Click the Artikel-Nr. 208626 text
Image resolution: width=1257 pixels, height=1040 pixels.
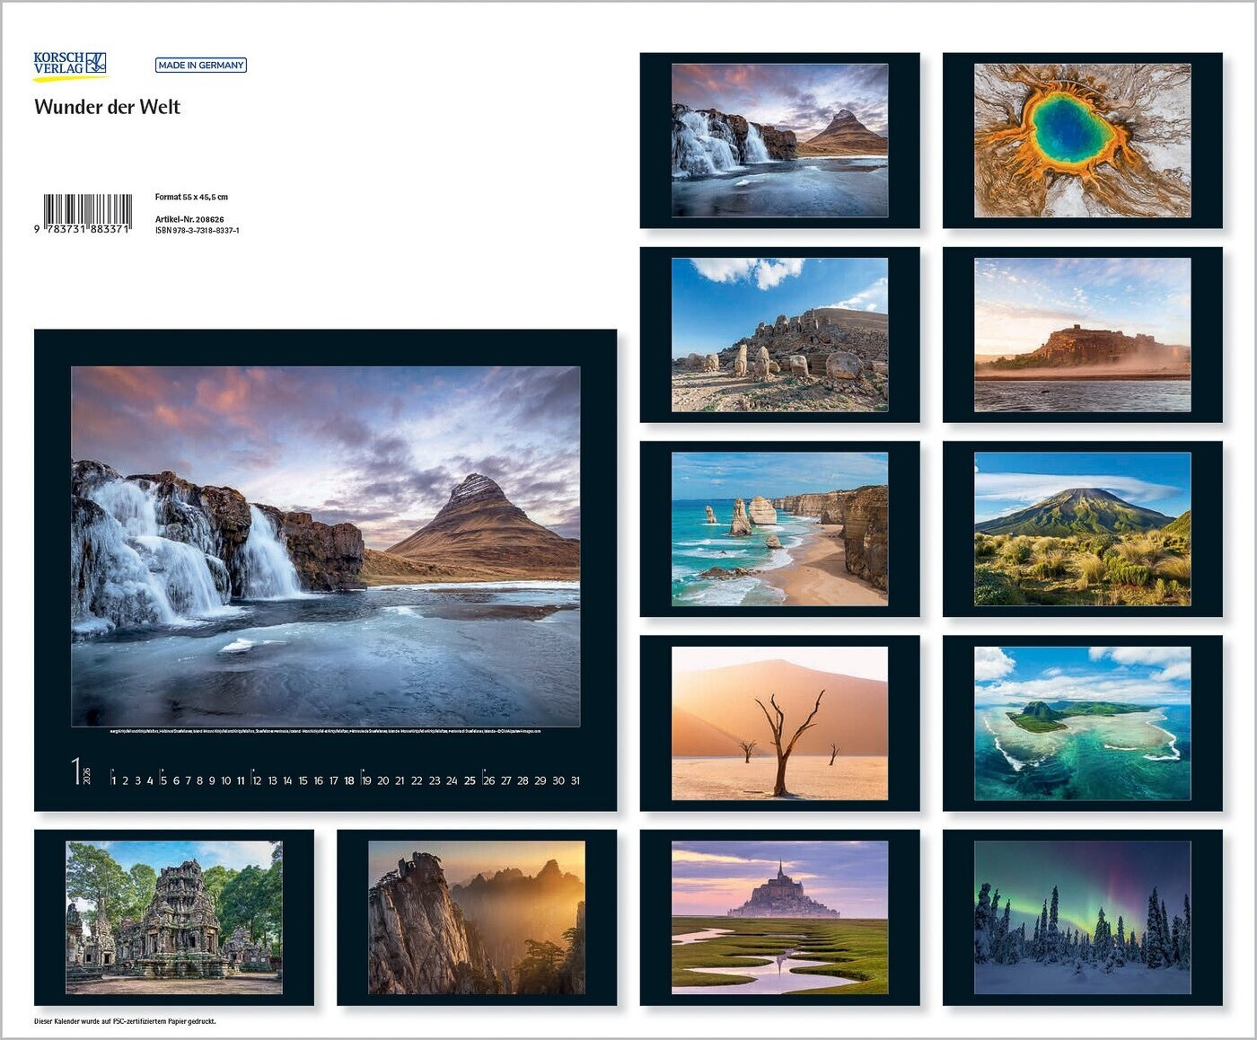click(x=189, y=219)
